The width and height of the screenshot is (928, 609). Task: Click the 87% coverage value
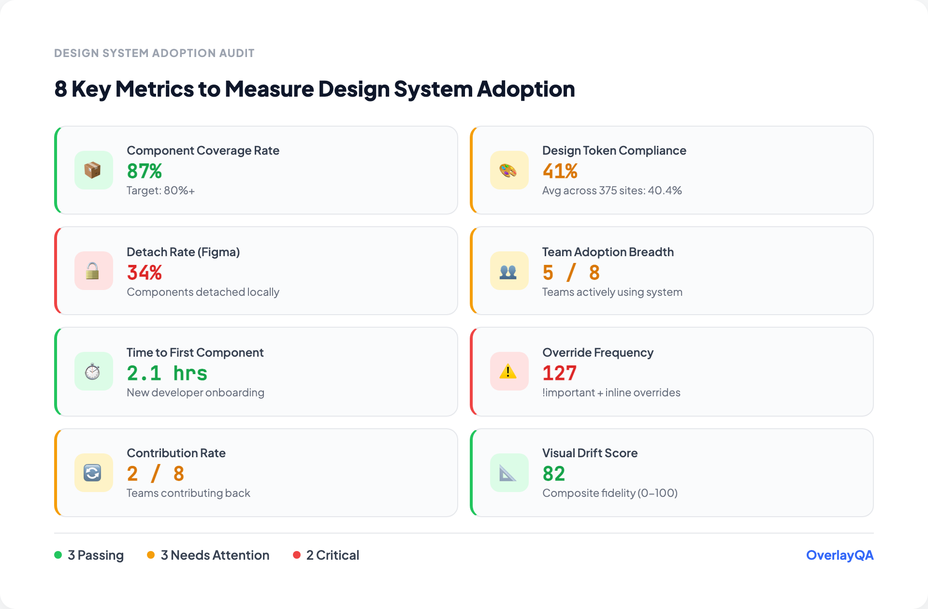(144, 171)
